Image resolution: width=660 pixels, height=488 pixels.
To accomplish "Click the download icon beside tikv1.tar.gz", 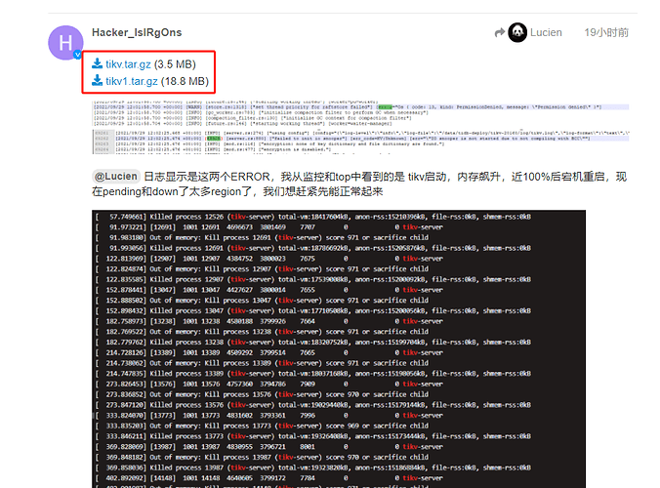I will (98, 80).
